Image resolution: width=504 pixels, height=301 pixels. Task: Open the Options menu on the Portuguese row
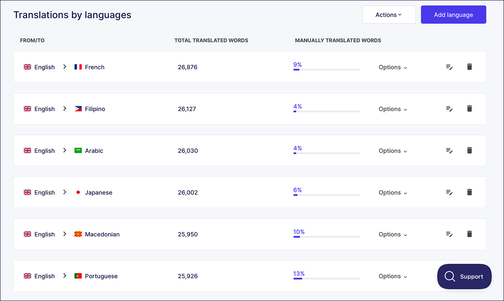(392, 276)
